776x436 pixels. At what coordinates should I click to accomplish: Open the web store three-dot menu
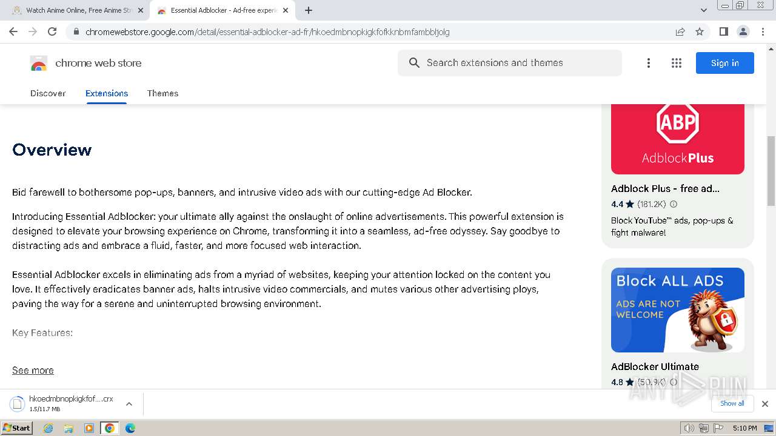[649, 63]
